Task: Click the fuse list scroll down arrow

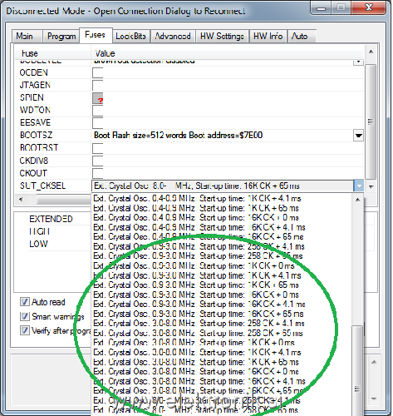Action: [x=371, y=187]
